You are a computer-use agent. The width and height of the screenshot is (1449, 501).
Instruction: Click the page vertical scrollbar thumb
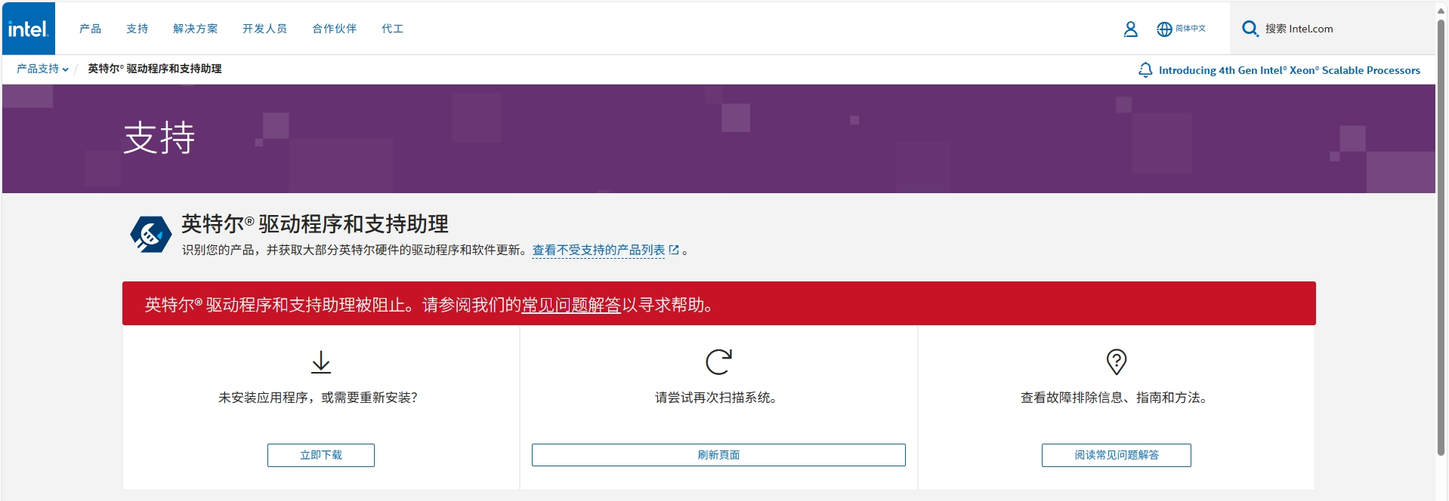coord(1441,238)
